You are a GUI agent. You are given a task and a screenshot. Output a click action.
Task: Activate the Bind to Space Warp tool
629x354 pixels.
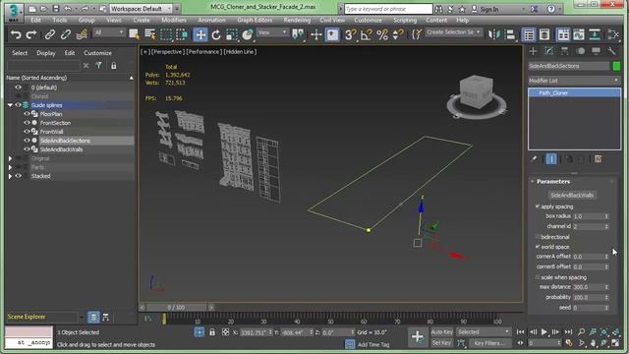point(82,35)
